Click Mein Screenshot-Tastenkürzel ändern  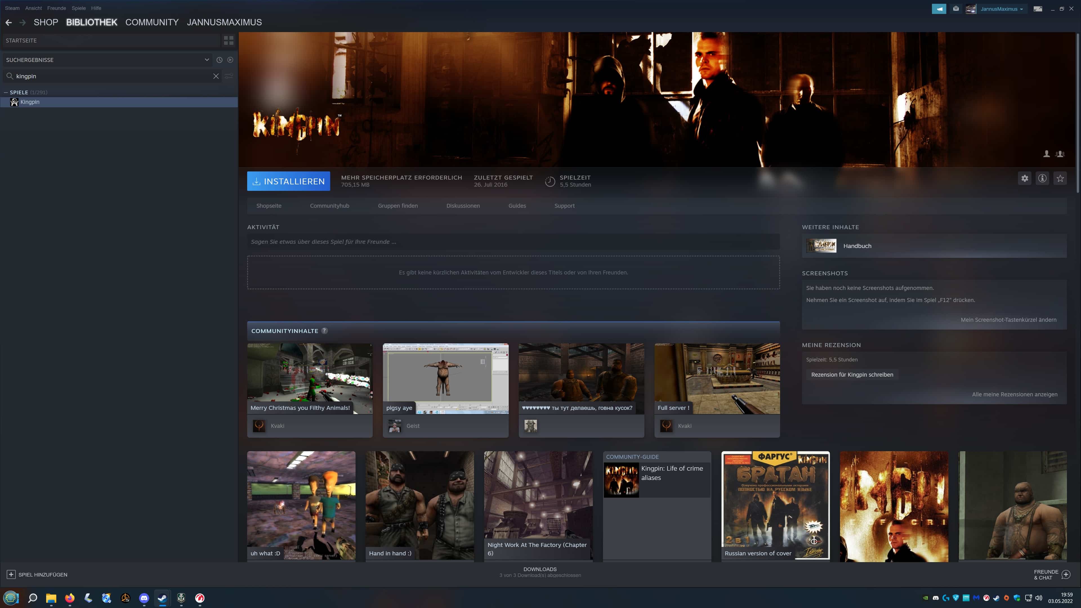click(x=1008, y=320)
